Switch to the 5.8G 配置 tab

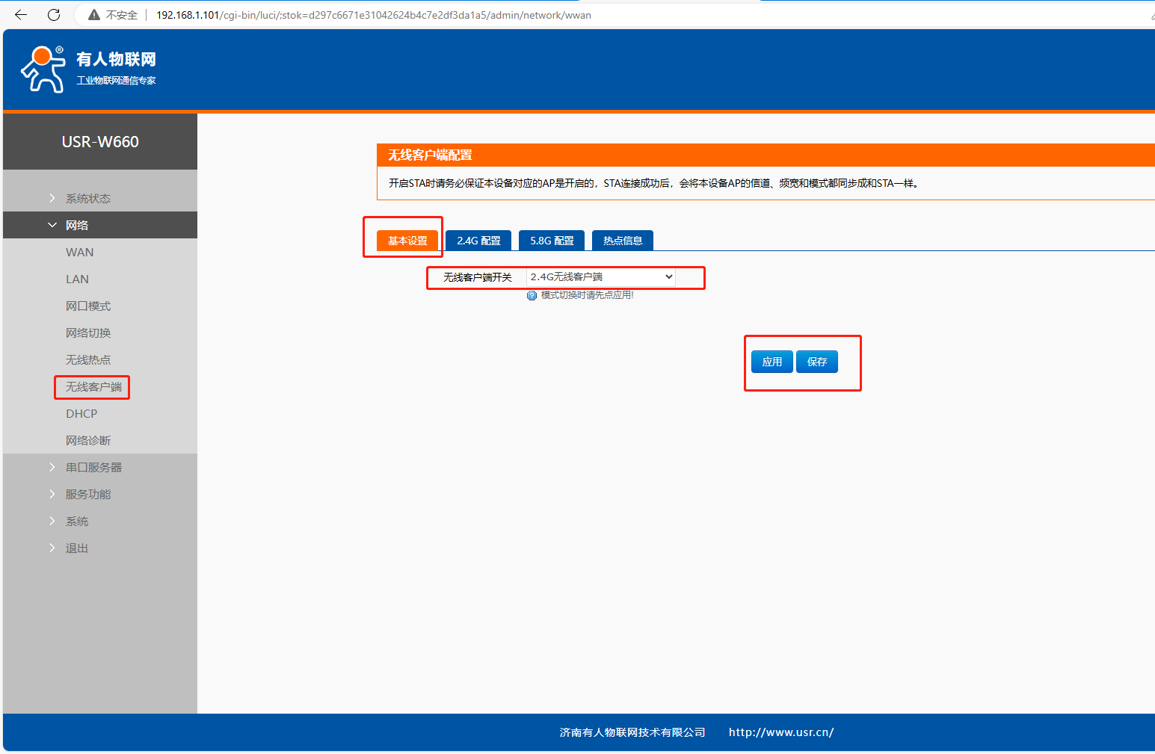tap(552, 241)
